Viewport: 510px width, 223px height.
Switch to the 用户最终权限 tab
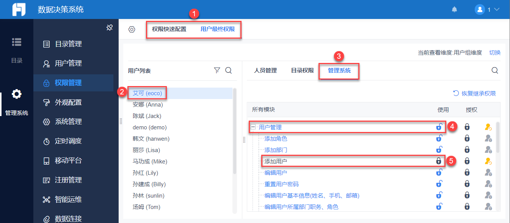pyautogui.click(x=218, y=29)
